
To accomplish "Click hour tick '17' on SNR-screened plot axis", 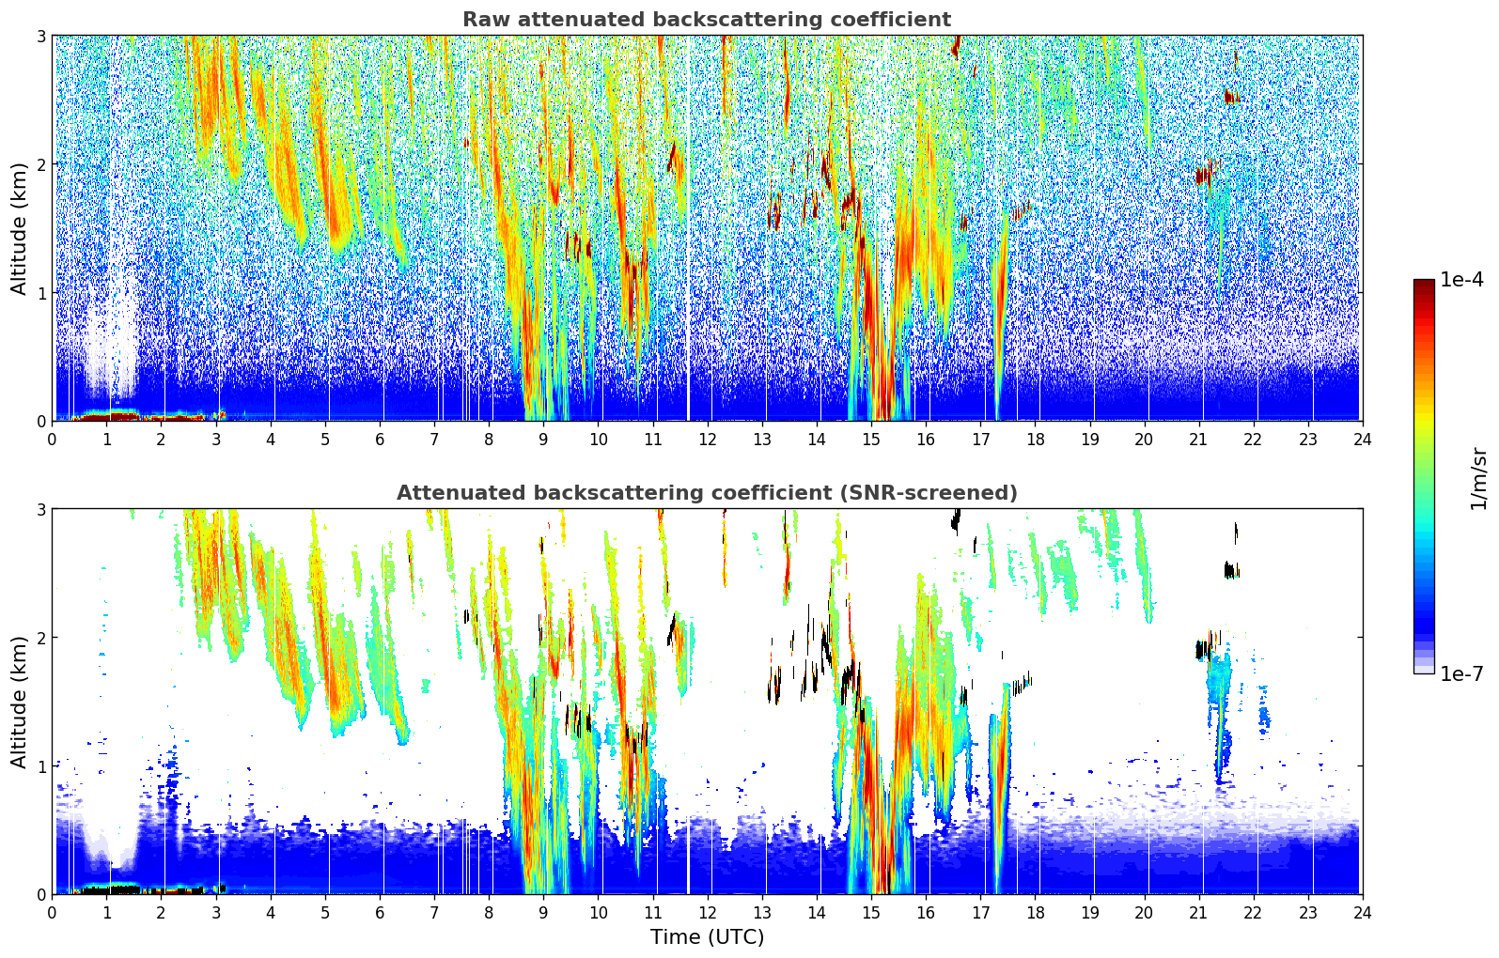I will [980, 912].
